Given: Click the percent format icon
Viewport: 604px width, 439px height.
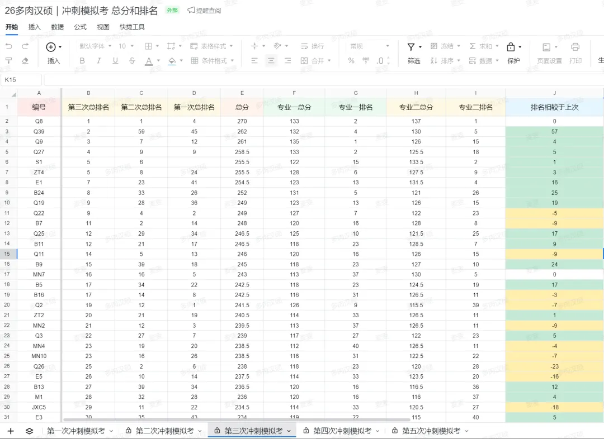Looking at the screenshot, I should click(x=351, y=60).
